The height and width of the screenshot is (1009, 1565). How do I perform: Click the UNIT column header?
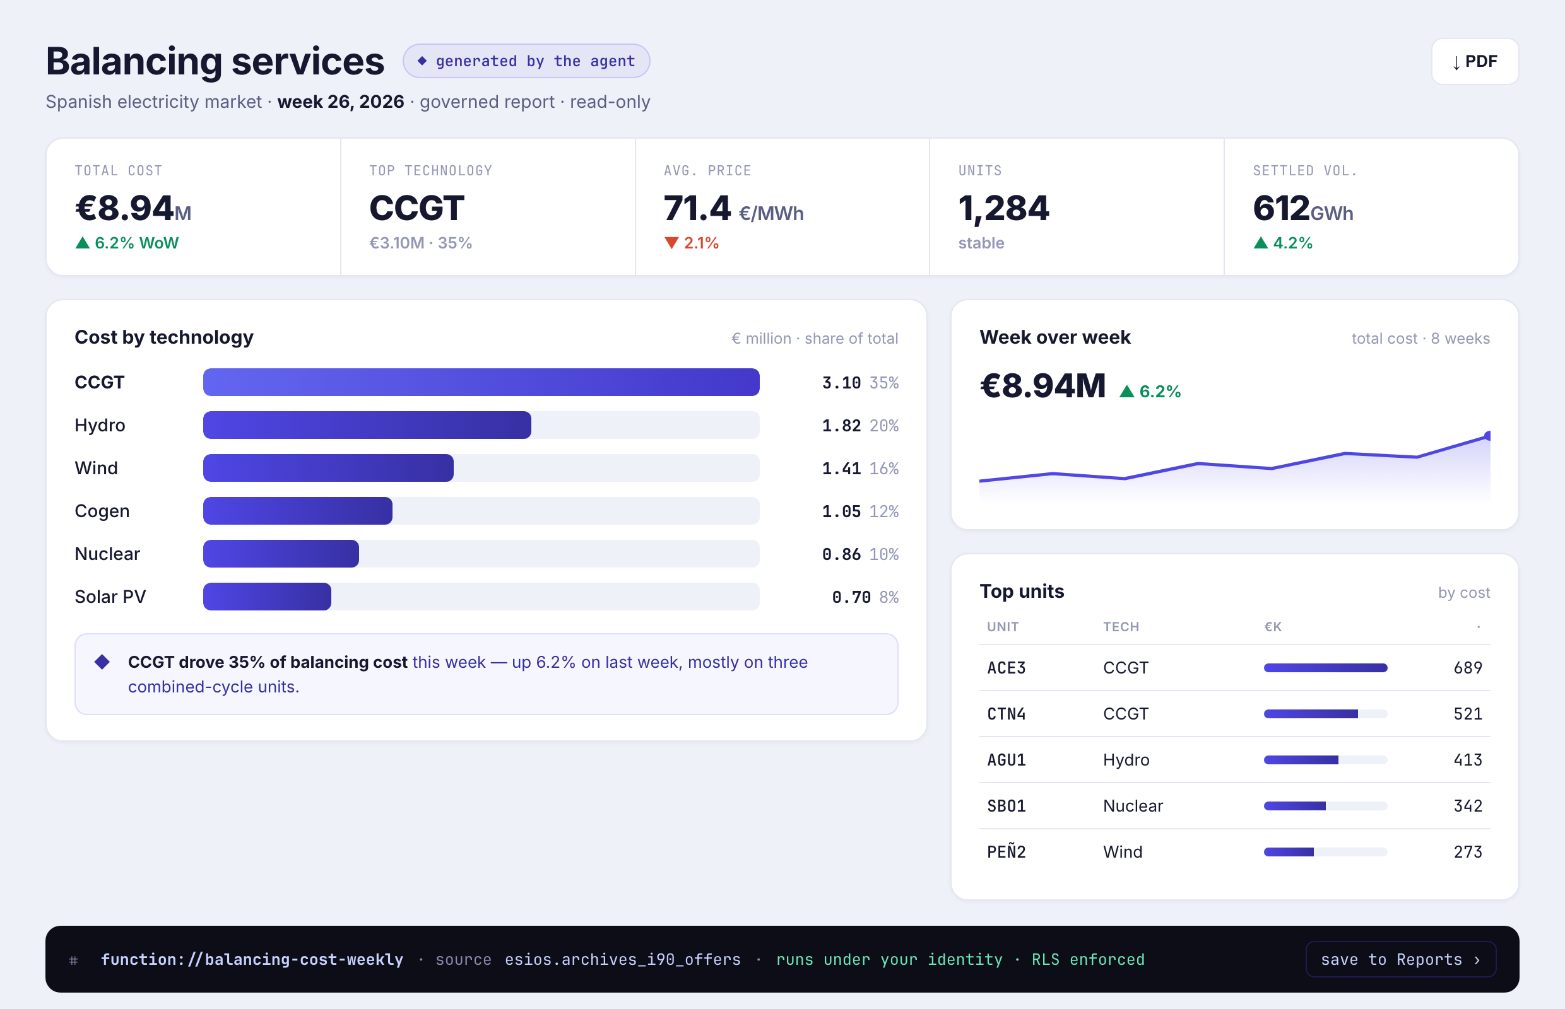[1003, 627]
